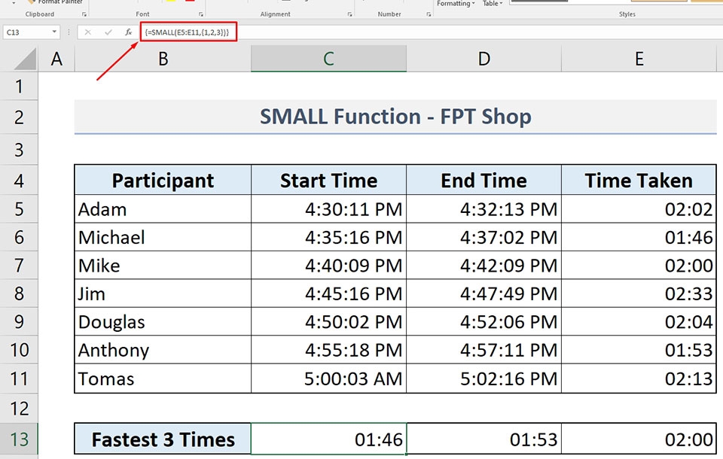723x459 pixels.
Task: Click Adam's time taken '02:02'
Action: point(639,209)
